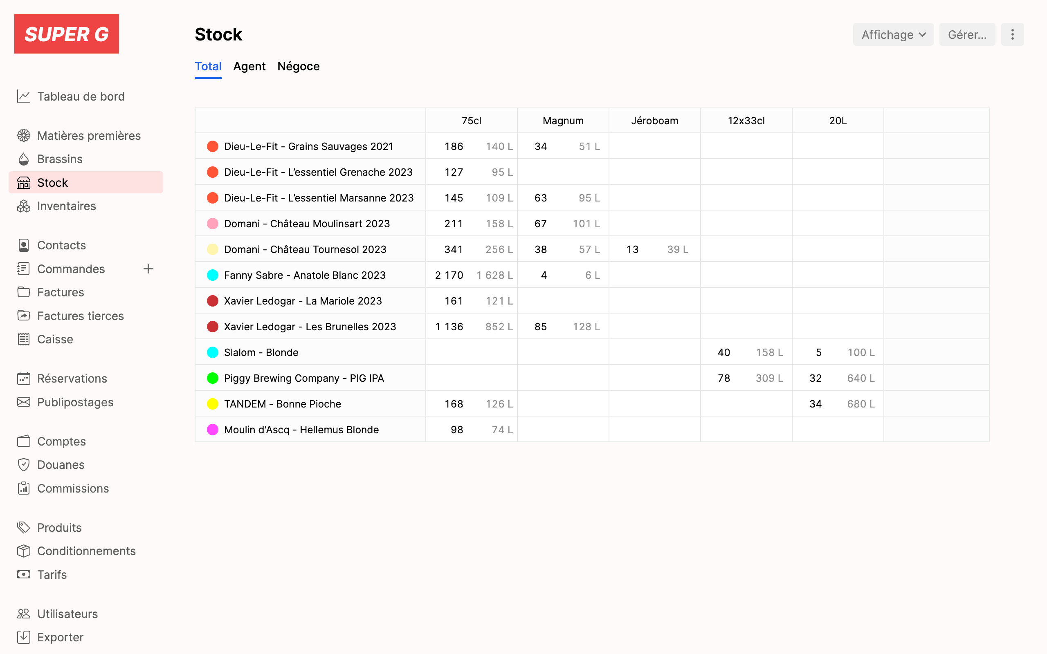Click the Utilisateurs people icon
1047x654 pixels.
pyautogui.click(x=24, y=614)
